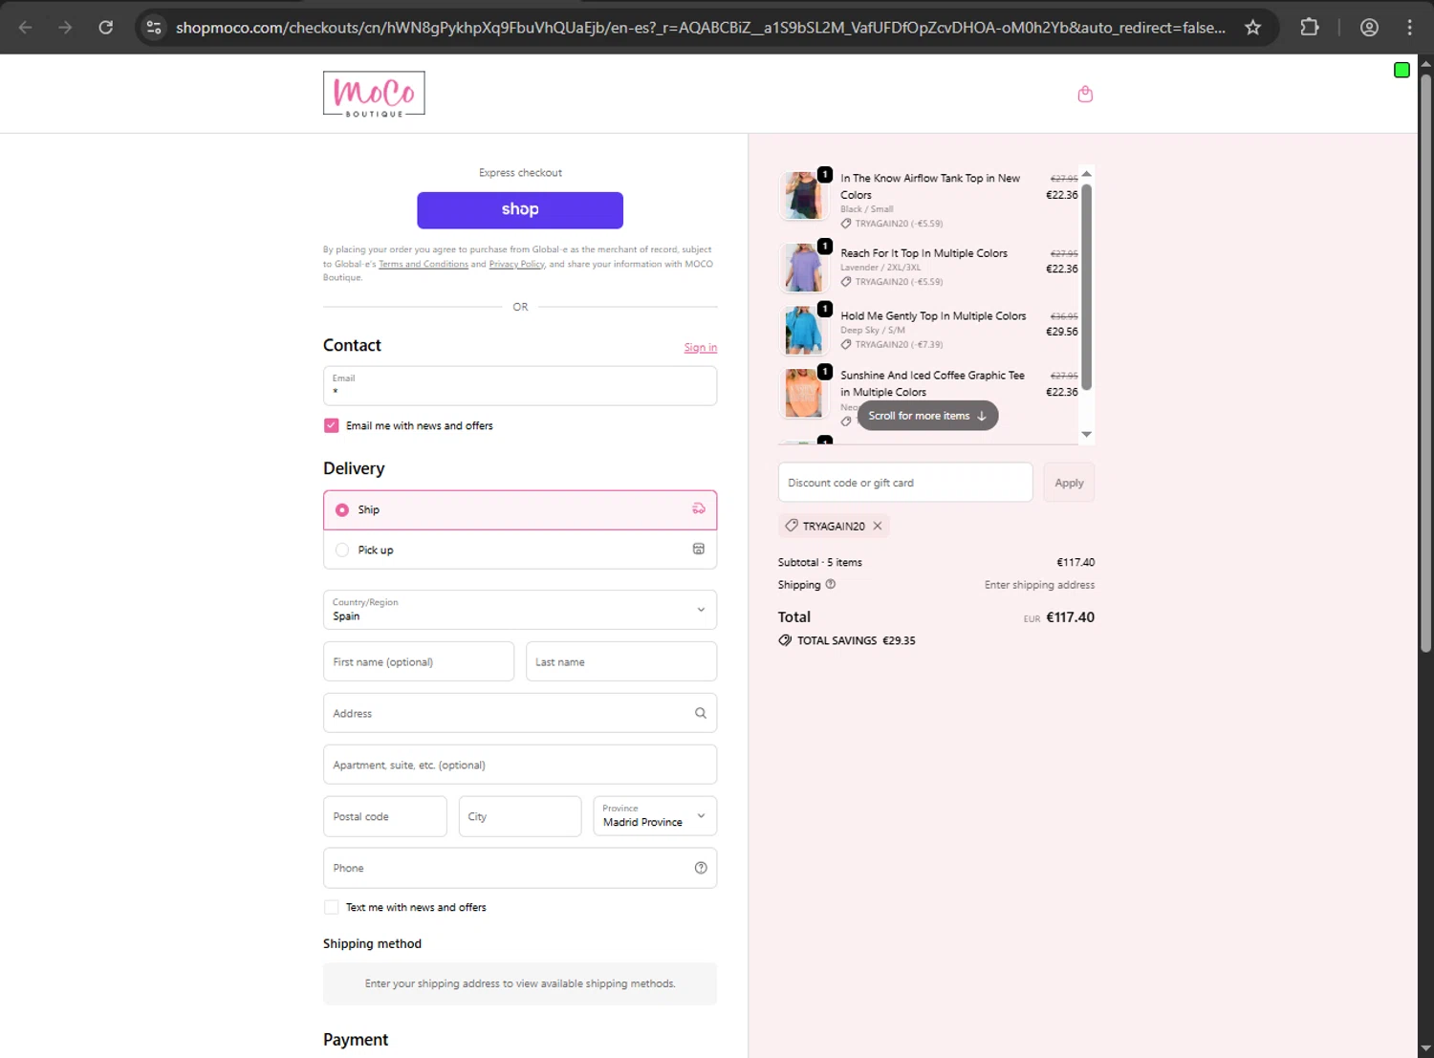Check Text me with news and offers
The width and height of the screenshot is (1434, 1058).
[332, 907]
